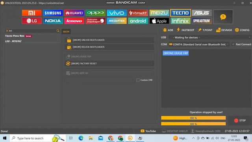This screenshot has height=142, width=252.
Task: Enable the Custom EMI checkbox
Action: [138, 80]
